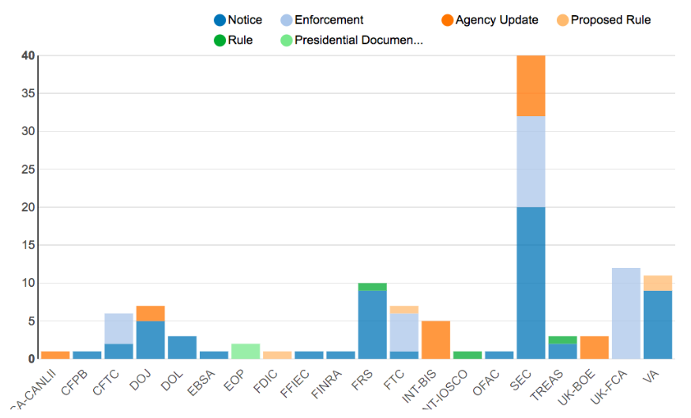Click the FDIC Proposed Rule bar
Viewport: 691px width, 418px height.
277,355
